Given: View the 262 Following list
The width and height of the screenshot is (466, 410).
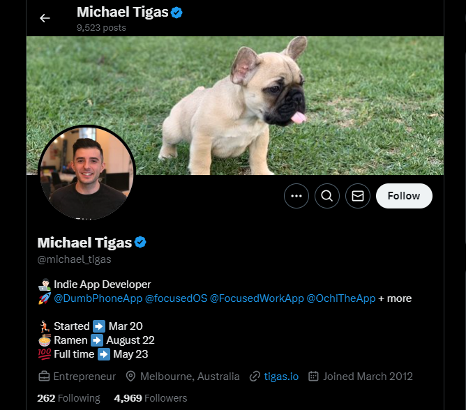Looking at the screenshot, I should tap(68, 398).
